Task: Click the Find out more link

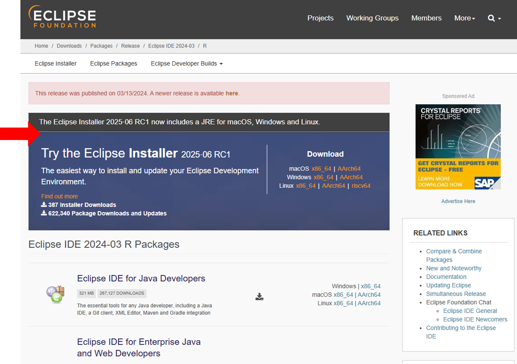Action: 59,196
